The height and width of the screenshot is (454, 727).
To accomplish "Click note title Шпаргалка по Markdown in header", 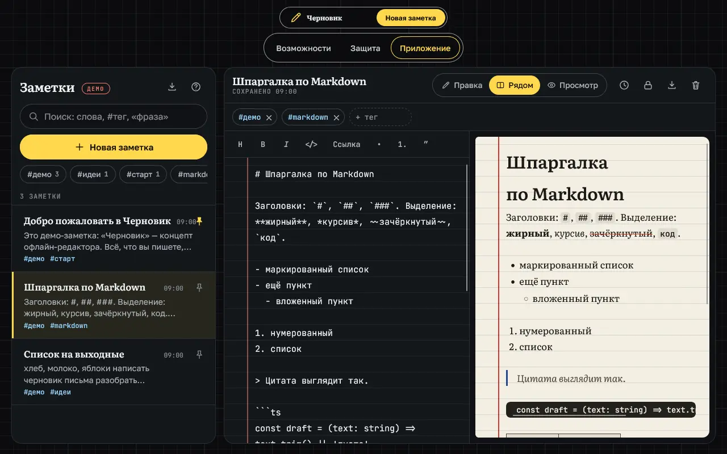I will [299, 81].
